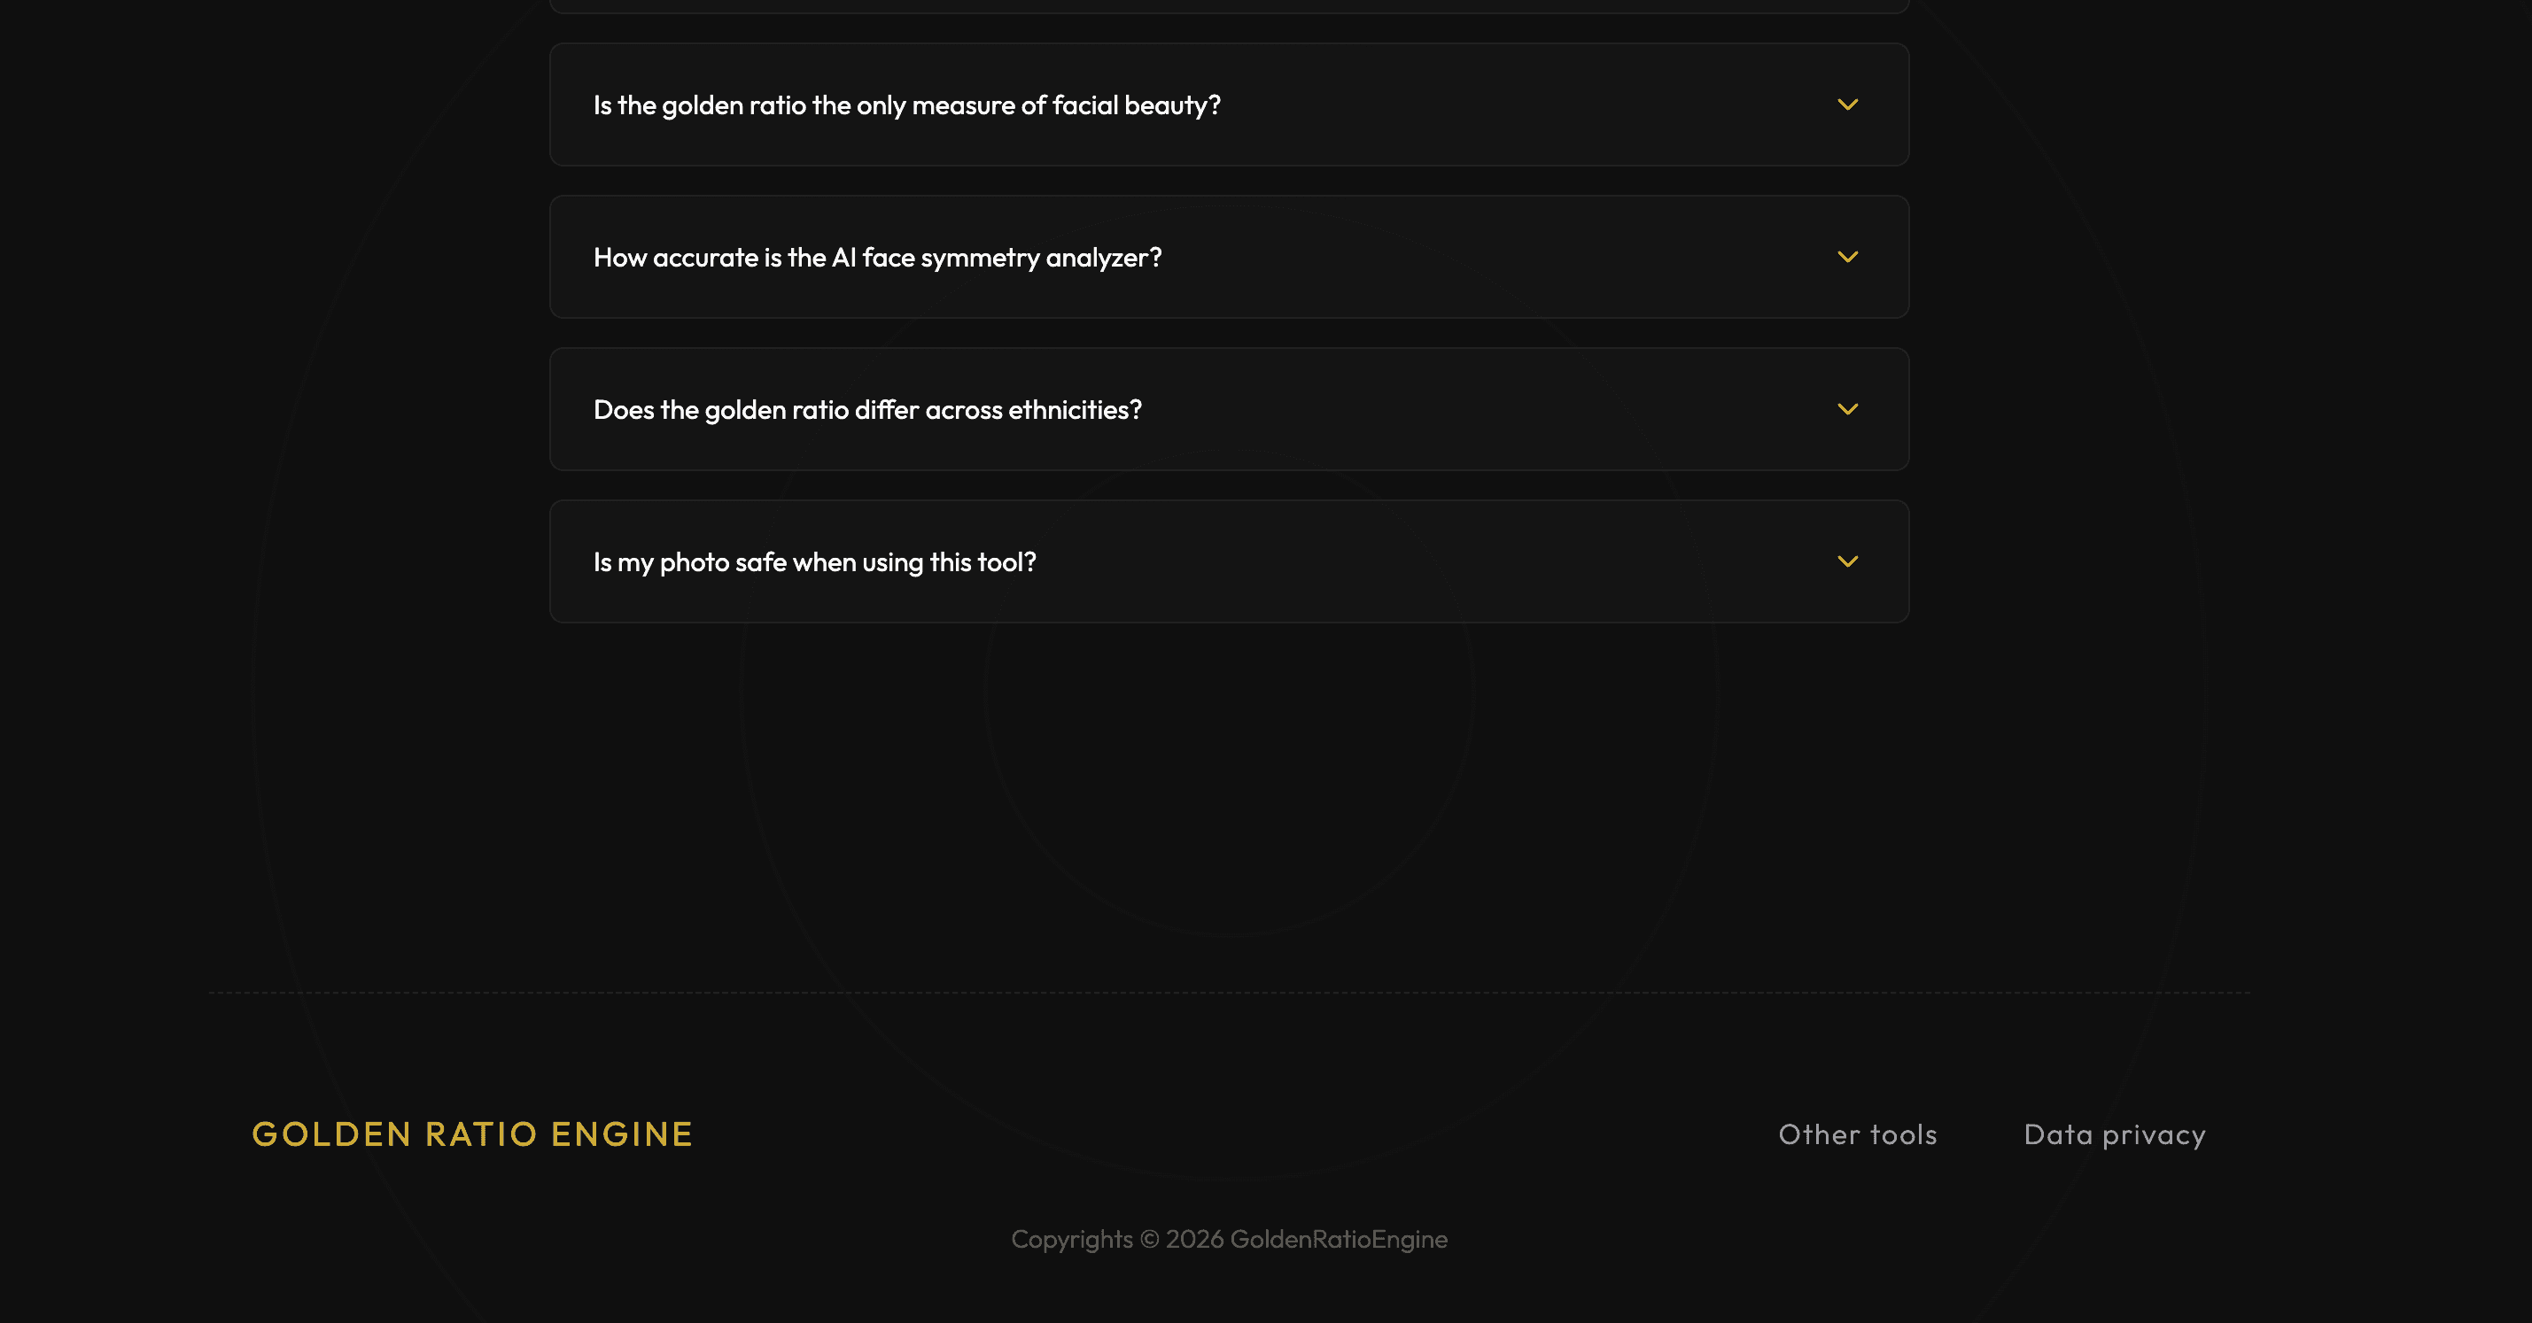
Task: Click the chevron icon on the photo safety question
Action: click(x=1847, y=561)
